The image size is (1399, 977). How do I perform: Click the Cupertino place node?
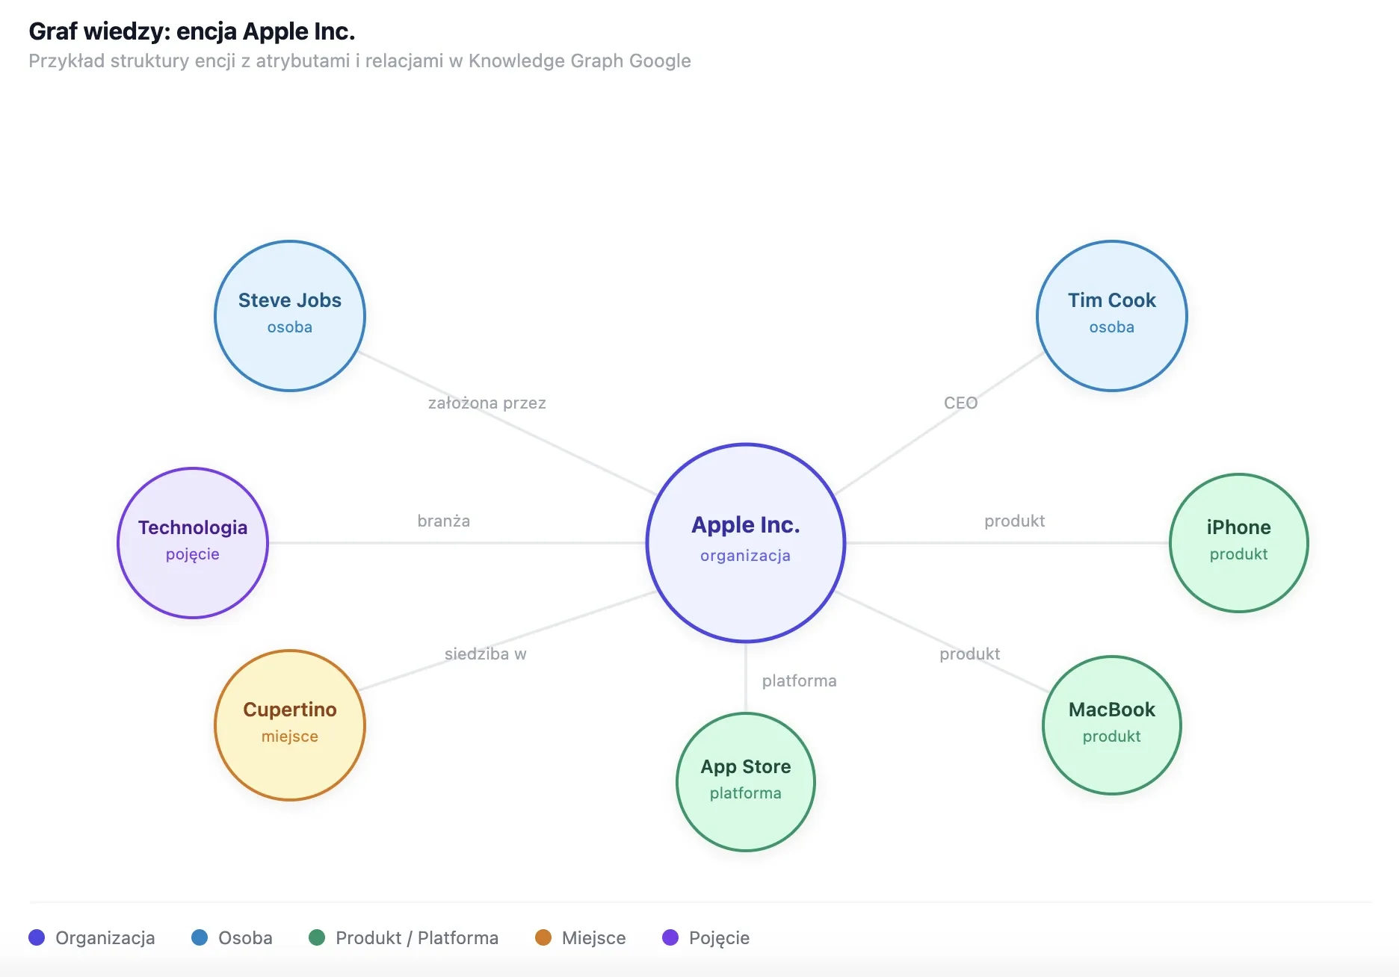tap(290, 725)
